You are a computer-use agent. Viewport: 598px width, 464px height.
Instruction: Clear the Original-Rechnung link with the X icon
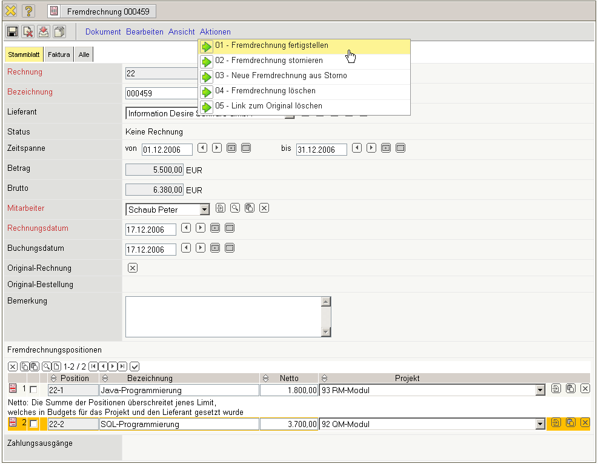tap(133, 268)
